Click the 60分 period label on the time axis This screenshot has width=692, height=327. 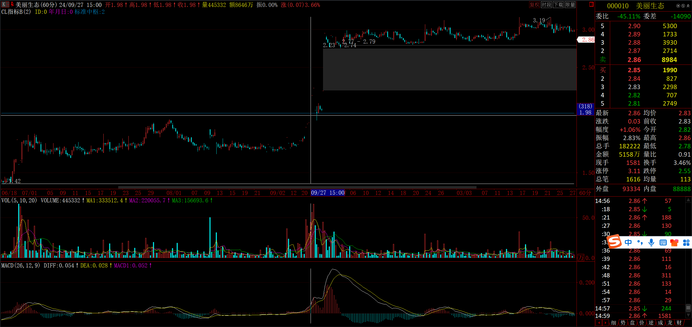(585, 193)
